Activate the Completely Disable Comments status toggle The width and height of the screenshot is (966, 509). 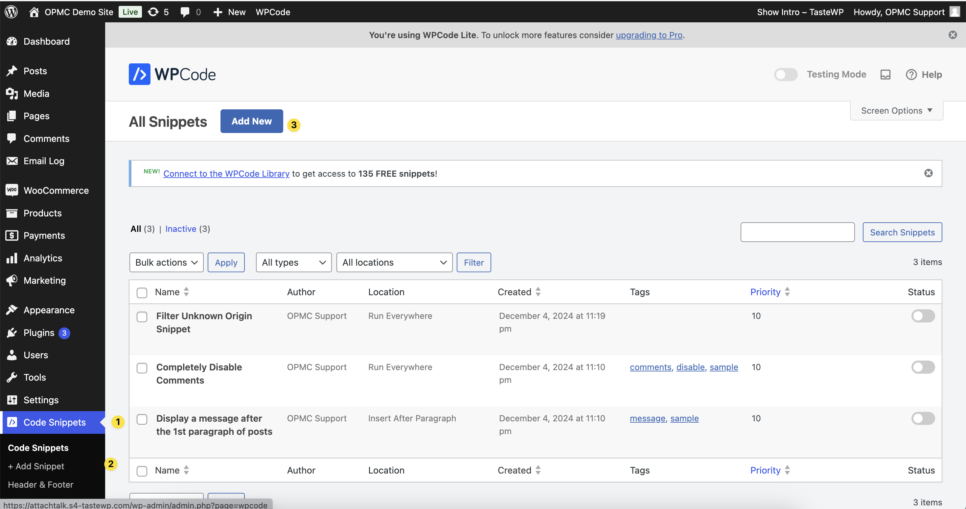pyautogui.click(x=923, y=367)
